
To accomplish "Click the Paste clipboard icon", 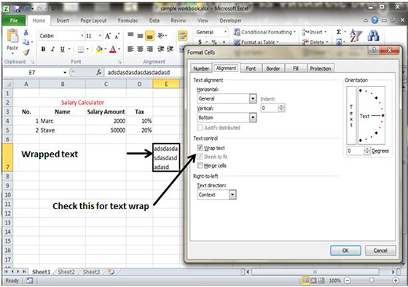I will click(x=12, y=36).
